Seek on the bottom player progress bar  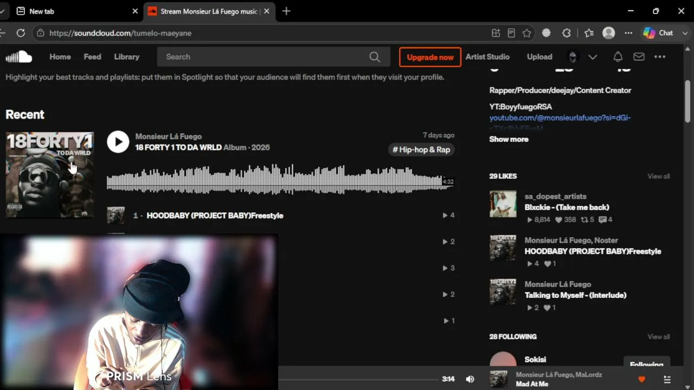coord(358,379)
